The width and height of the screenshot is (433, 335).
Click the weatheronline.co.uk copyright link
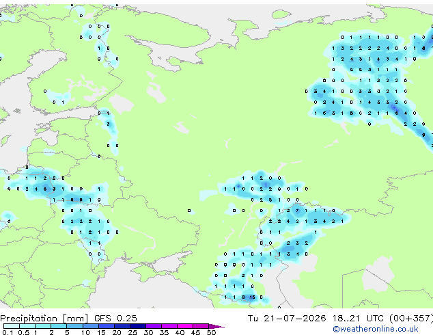click(376, 329)
